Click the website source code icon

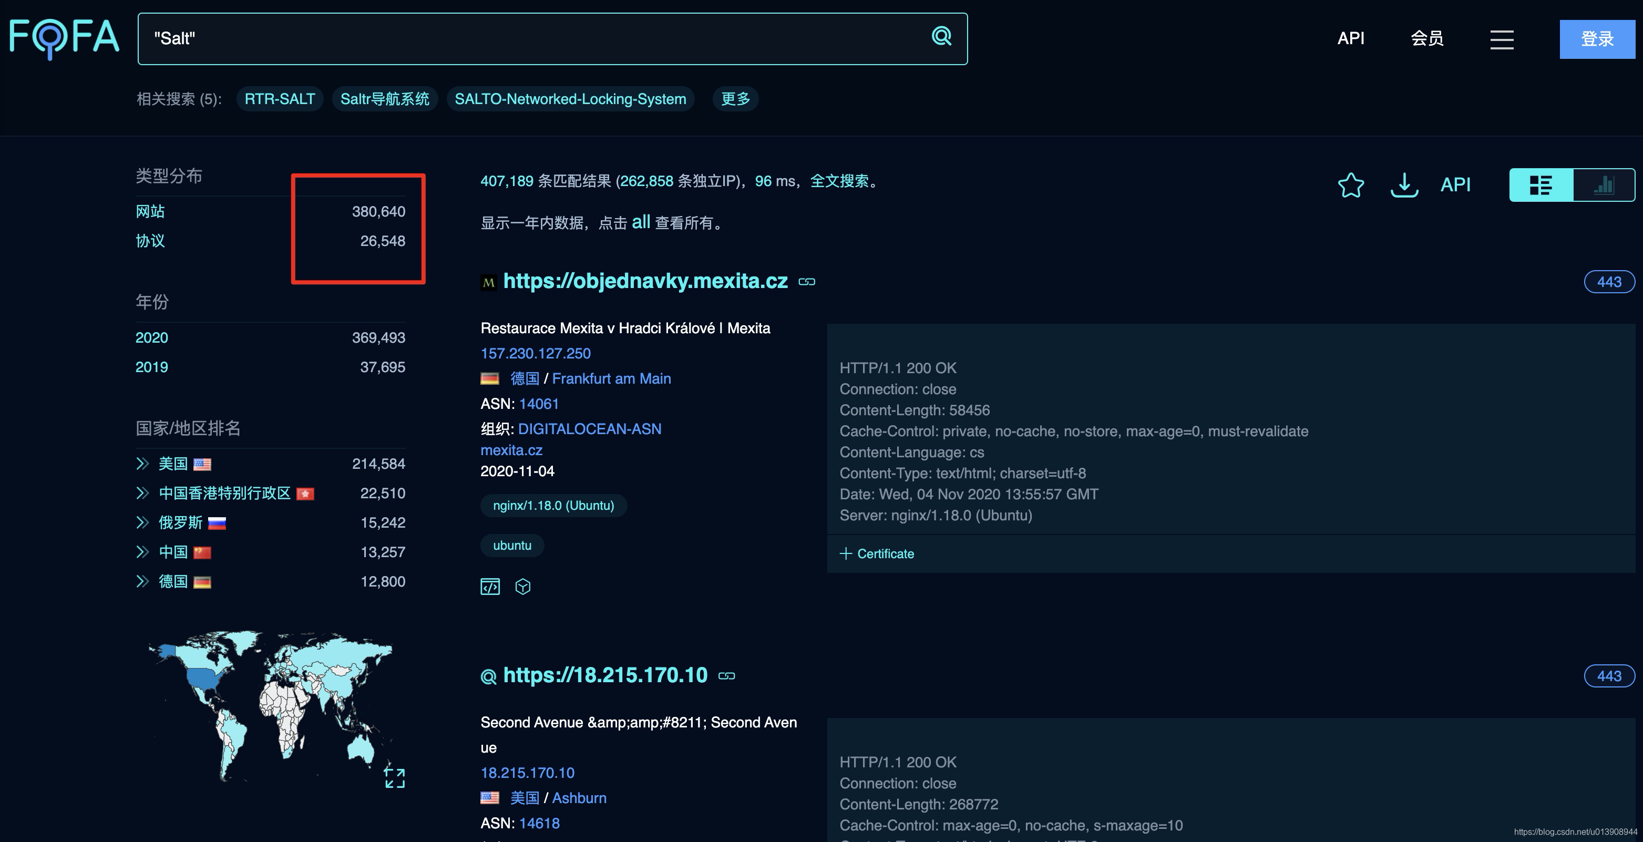tap(490, 586)
